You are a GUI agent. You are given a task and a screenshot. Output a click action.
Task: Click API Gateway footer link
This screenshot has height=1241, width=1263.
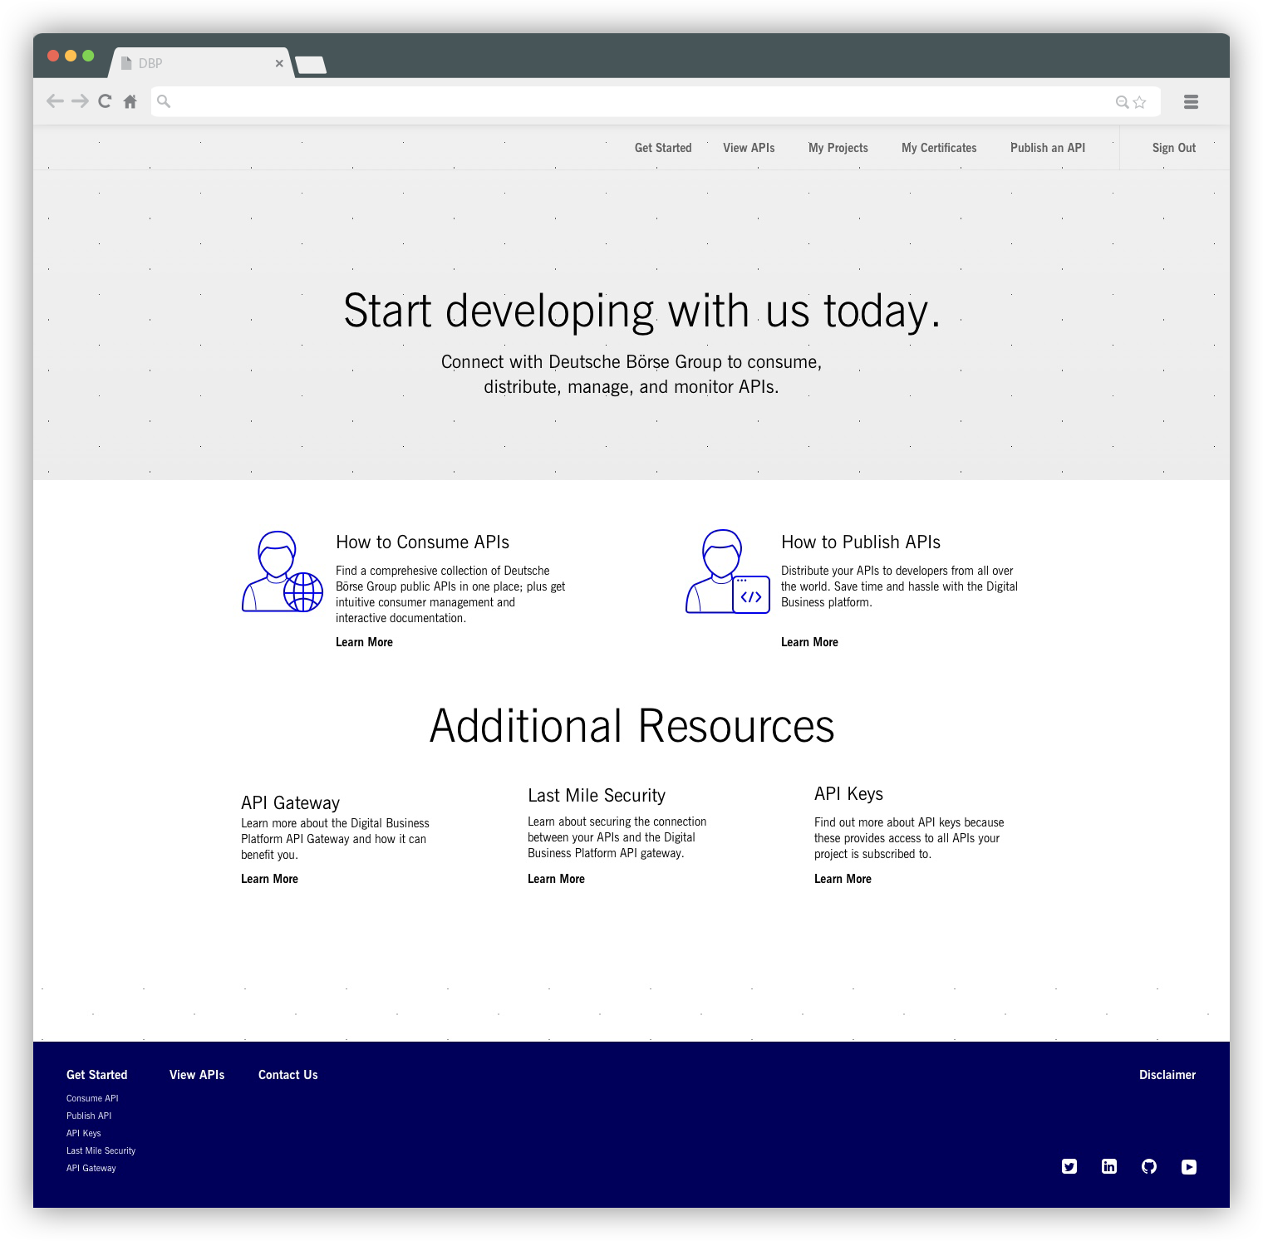pyautogui.click(x=91, y=1168)
